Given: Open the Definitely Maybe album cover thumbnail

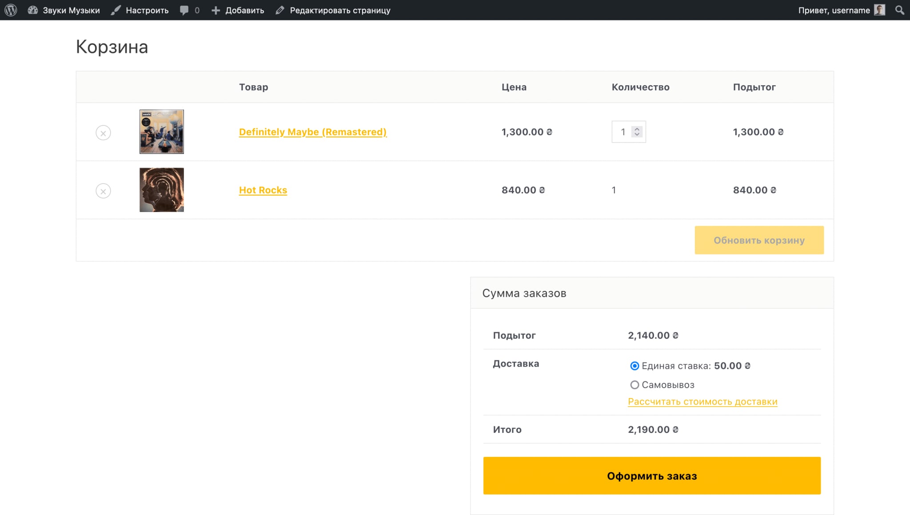Looking at the screenshot, I should point(162,132).
